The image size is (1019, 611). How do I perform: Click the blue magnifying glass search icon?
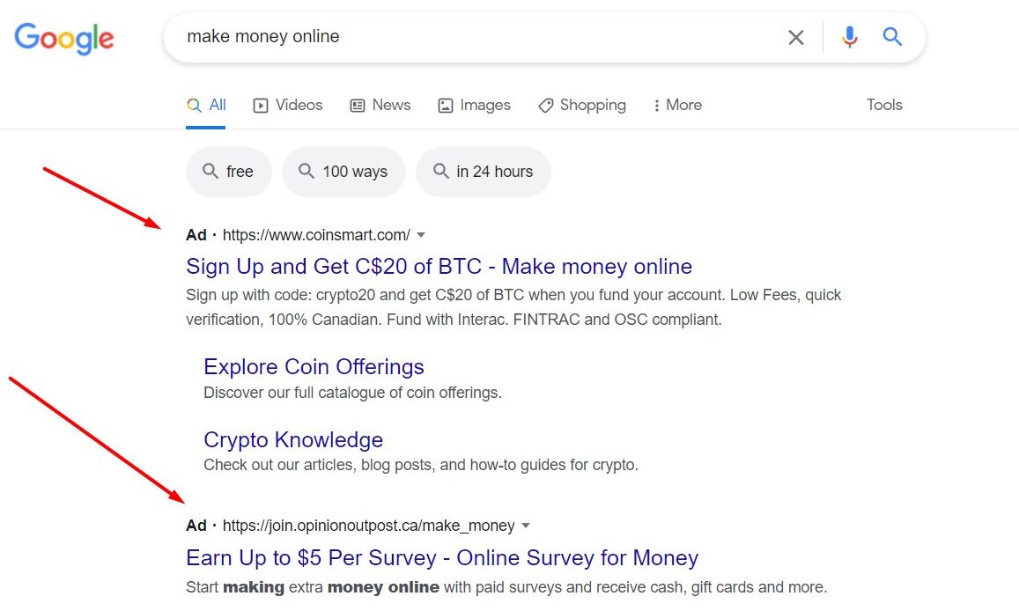892,37
